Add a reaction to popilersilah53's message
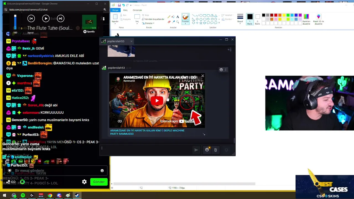This screenshot has height=199, width=354. coord(221,70)
